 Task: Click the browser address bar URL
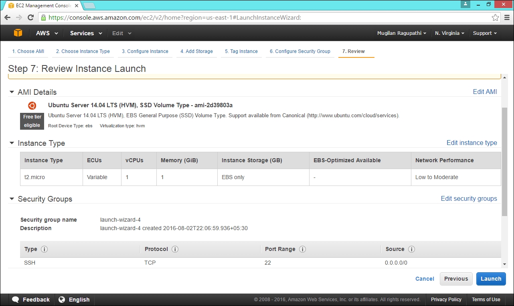tap(174, 18)
